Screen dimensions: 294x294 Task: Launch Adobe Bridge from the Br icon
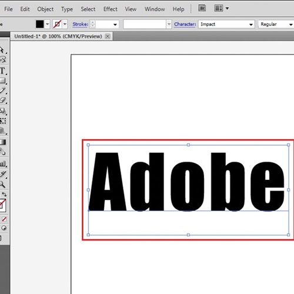pyautogui.click(x=202, y=8)
